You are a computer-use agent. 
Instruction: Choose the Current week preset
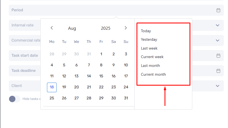[x=152, y=57]
